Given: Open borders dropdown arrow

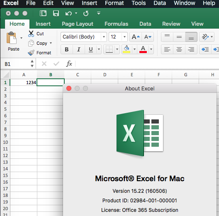Looking at the screenshot, I should point(117,49).
